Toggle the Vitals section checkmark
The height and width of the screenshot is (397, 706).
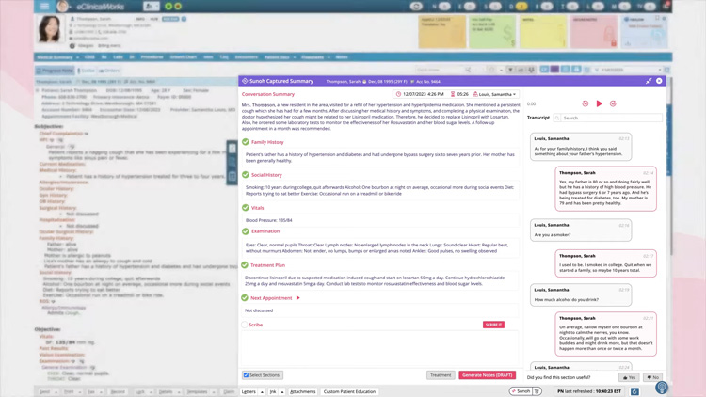click(246, 208)
